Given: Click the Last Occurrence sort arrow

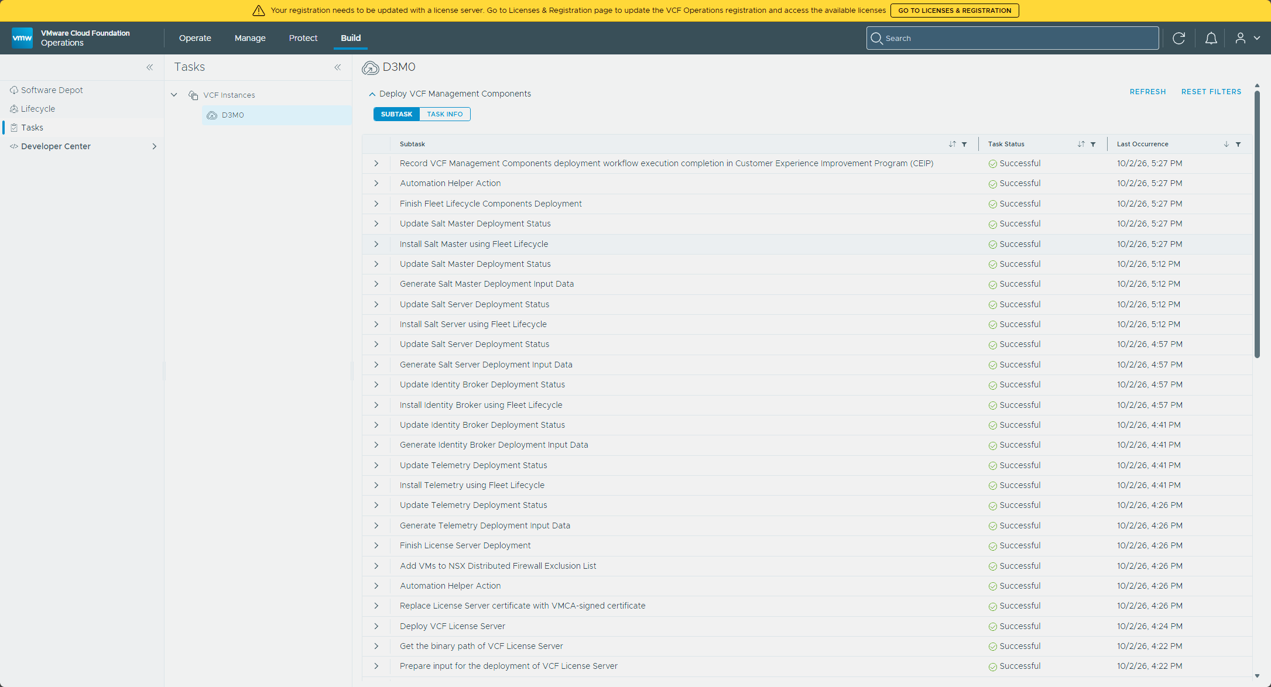Looking at the screenshot, I should tap(1227, 144).
